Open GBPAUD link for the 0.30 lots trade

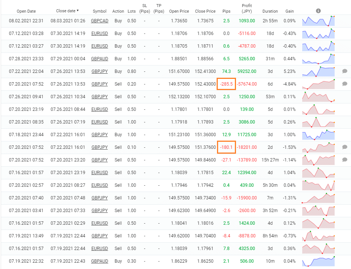99,261
